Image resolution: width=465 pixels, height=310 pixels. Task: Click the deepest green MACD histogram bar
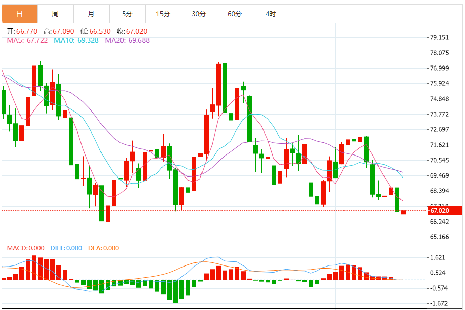point(175,292)
